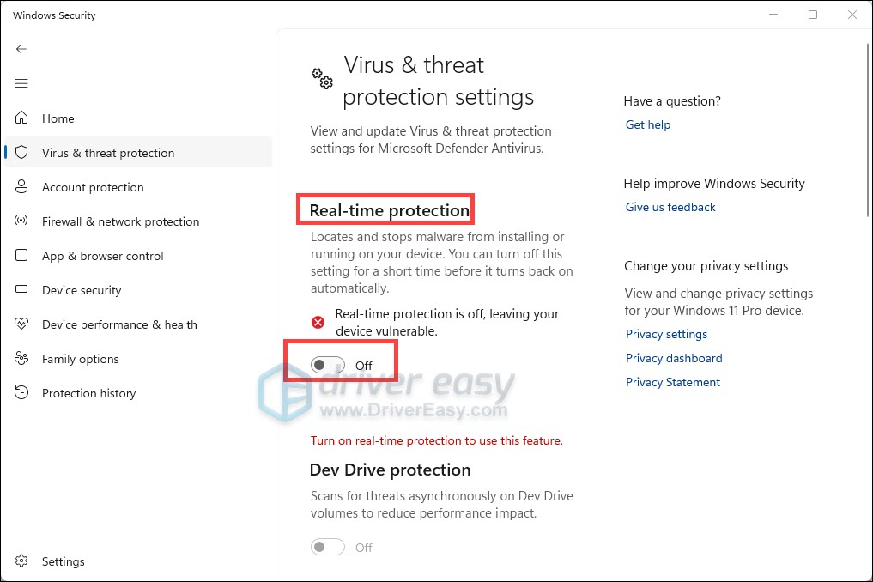Click the Protection history clock icon

click(x=22, y=393)
